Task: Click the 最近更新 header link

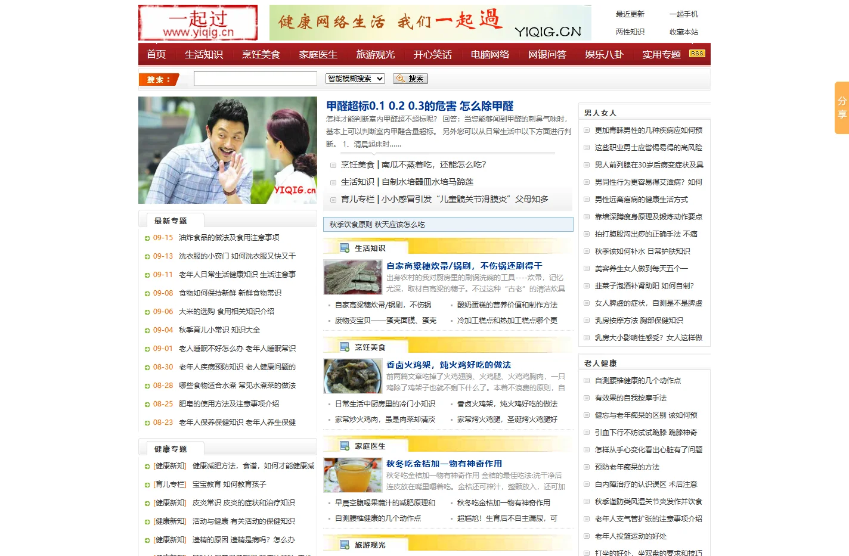Action: (x=630, y=14)
